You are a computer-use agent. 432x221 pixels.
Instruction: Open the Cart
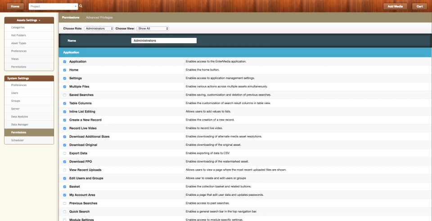tap(419, 6)
